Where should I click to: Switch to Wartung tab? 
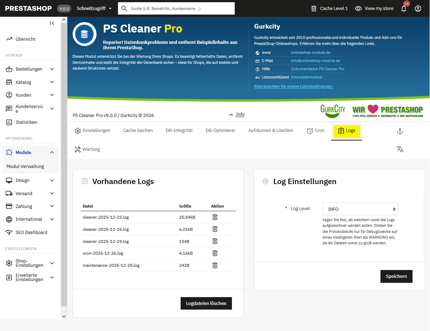point(87,149)
